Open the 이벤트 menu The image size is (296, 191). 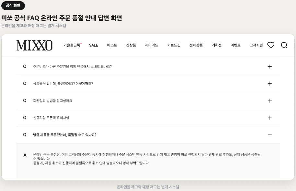[x=235, y=45]
